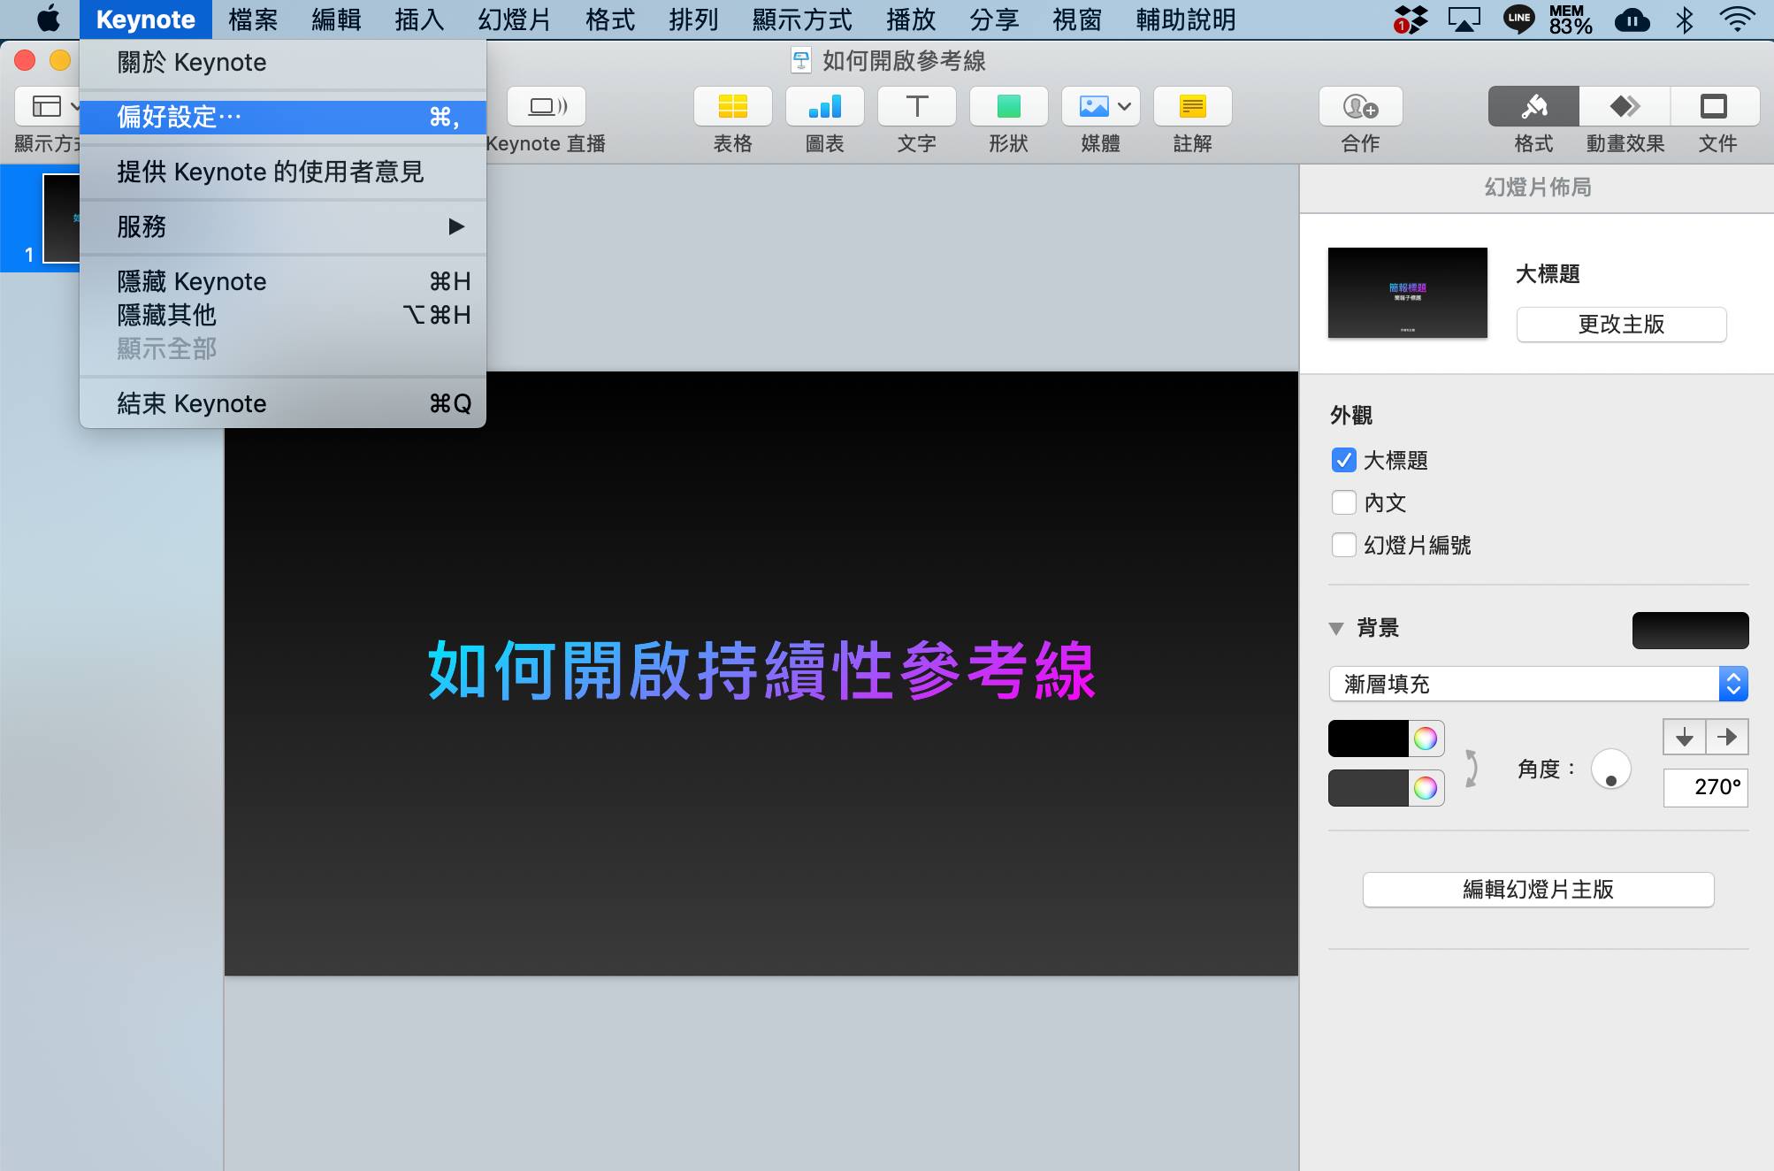
Task: Choose 隱藏 Keynote menu item
Action: [283, 281]
